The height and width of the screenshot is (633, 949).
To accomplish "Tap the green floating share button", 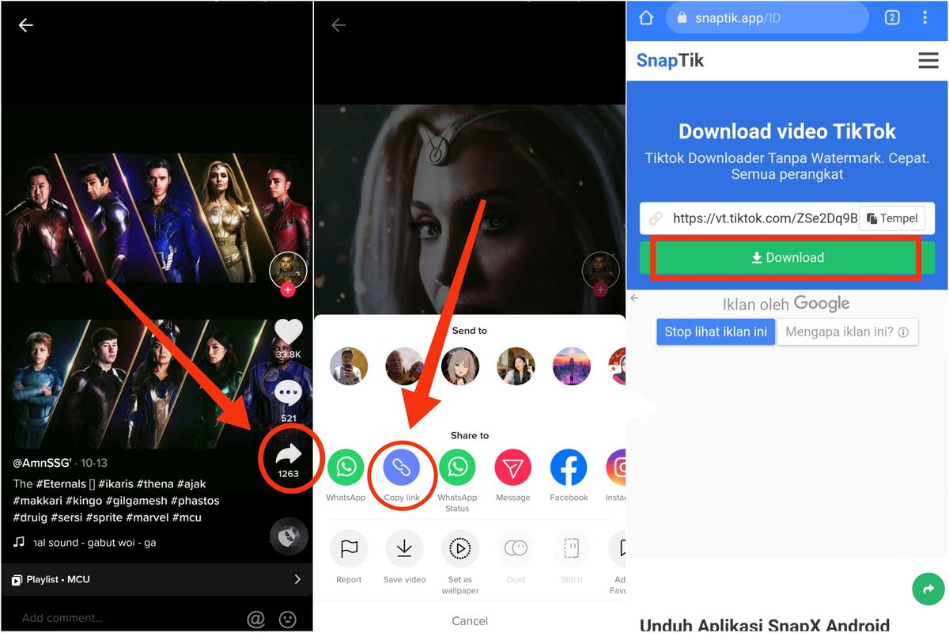I will pyautogui.click(x=928, y=589).
